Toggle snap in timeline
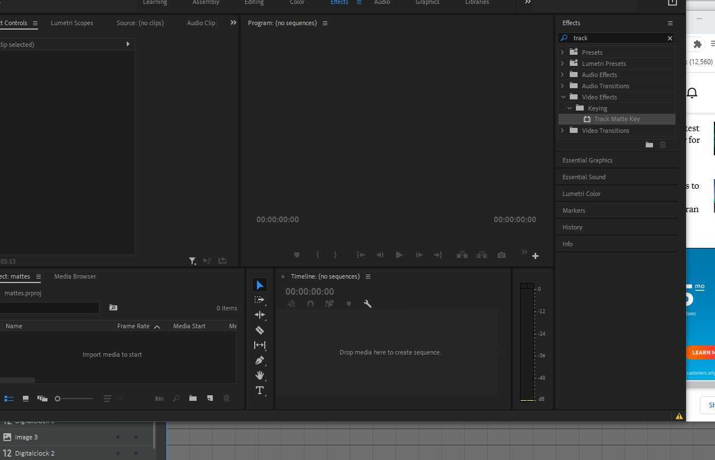Image resolution: width=715 pixels, height=460 pixels. (311, 304)
